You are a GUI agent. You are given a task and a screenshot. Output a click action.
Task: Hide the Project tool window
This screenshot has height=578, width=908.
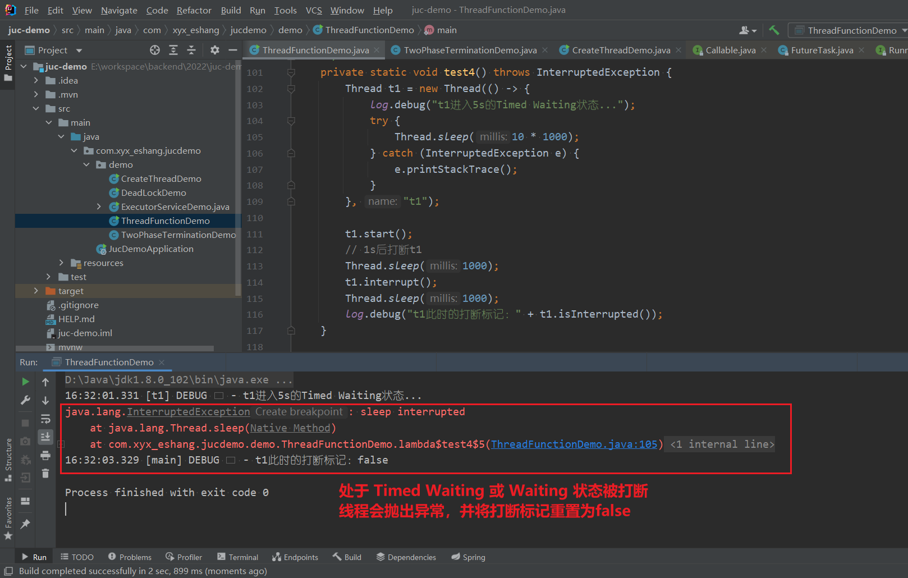(233, 50)
